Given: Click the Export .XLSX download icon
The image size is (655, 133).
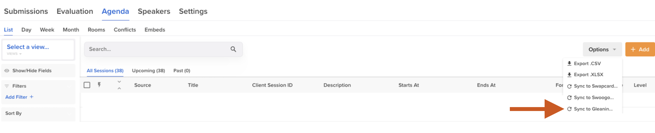Looking at the screenshot, I should point(569,75).
